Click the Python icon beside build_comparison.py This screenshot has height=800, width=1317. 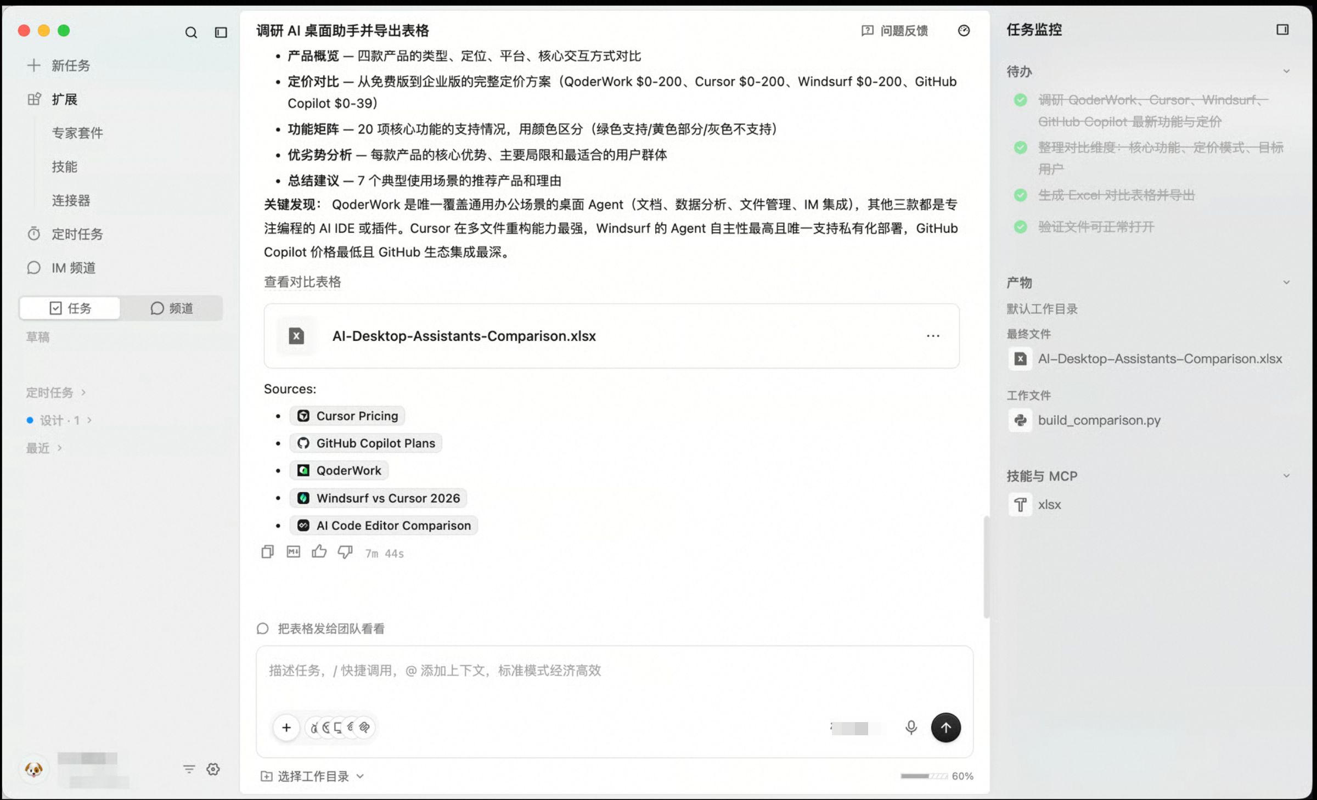pyautogui.click(x=1021, y=420)
